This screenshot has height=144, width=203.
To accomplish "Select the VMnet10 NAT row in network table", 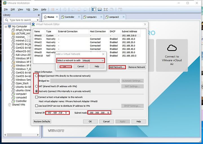I will [87, 56].
